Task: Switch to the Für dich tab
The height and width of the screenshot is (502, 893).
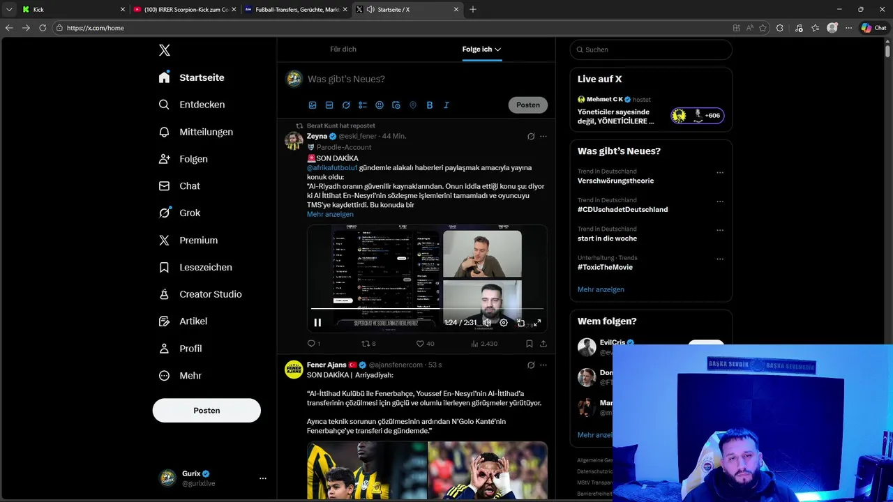Action: tap(343, 50)
